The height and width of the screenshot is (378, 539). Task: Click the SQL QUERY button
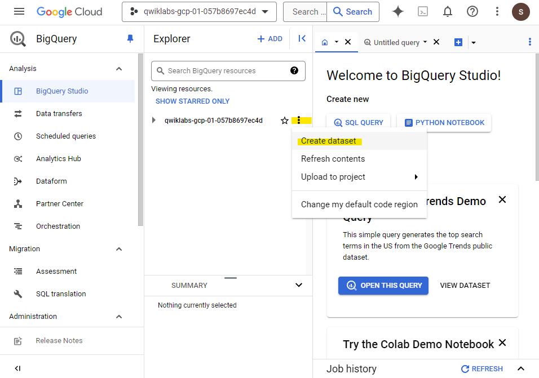tap(359, 123)
